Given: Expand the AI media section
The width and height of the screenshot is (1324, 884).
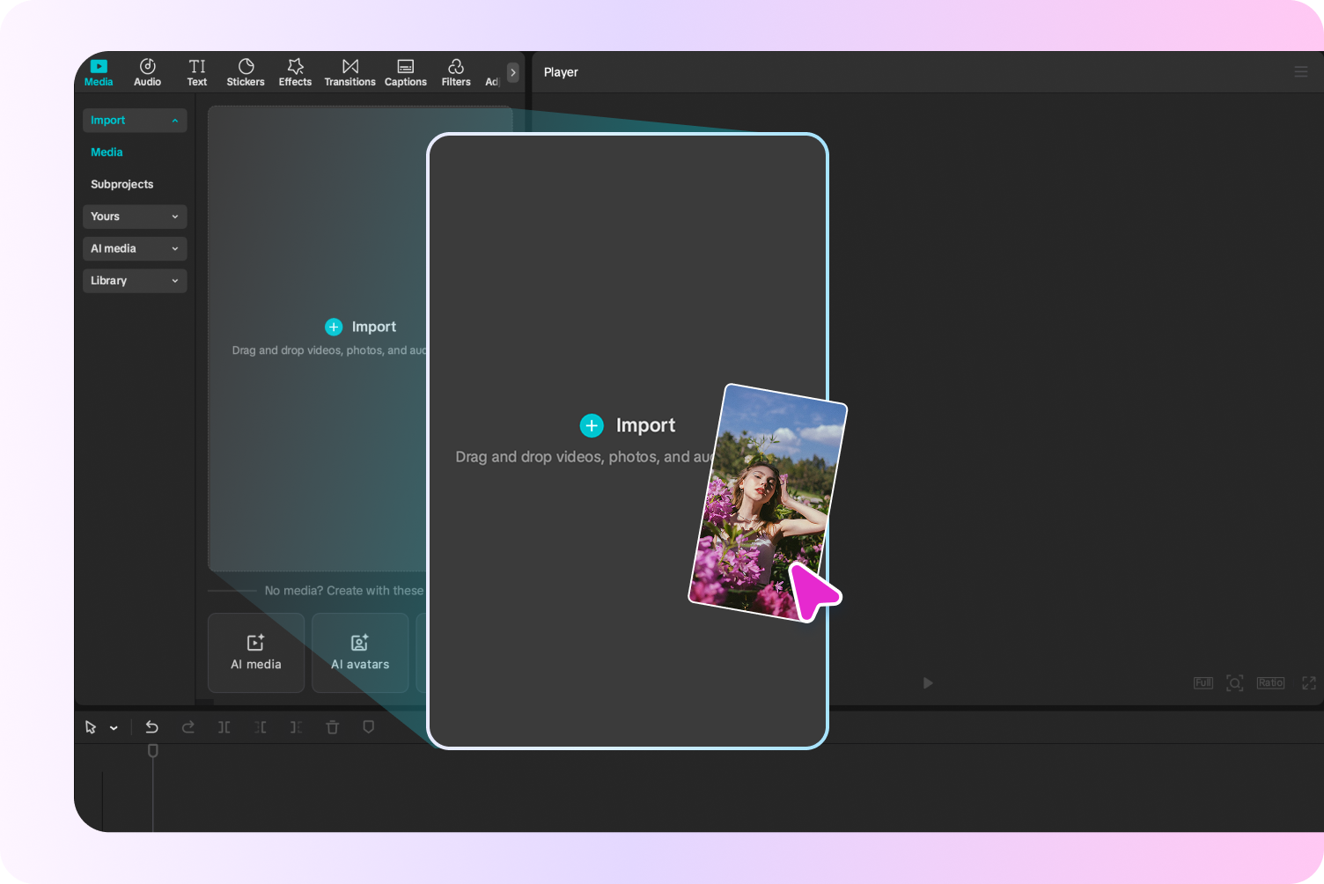Looking at the screenshot, I should (x=134, y=248).
